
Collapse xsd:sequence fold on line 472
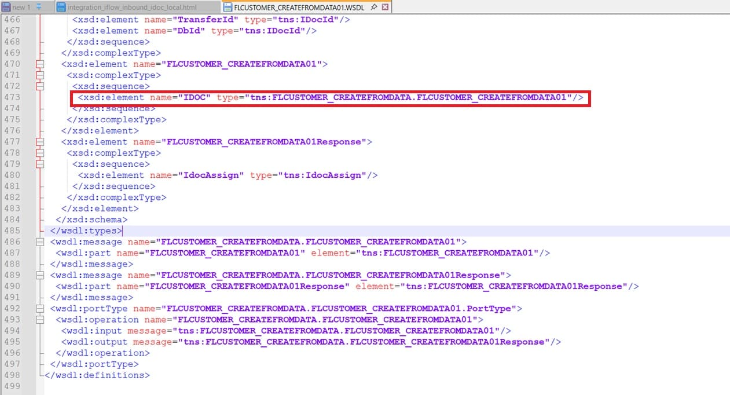(40, 86)
